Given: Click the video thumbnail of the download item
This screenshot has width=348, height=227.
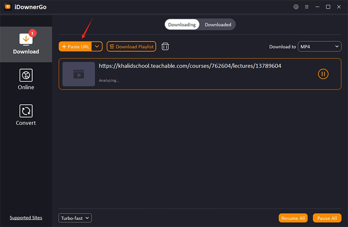Looking at the screenshot, I should pos(78,74).
